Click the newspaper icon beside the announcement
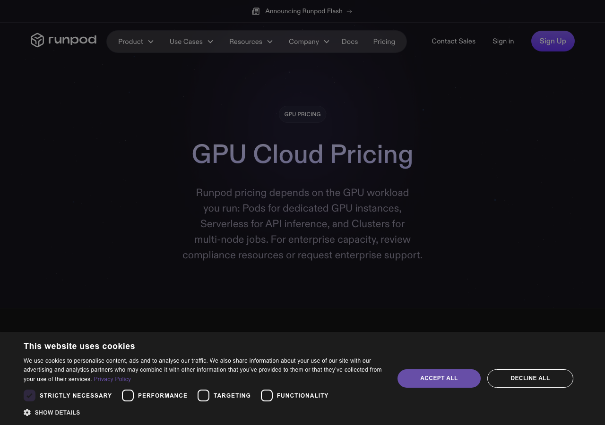Screen dimensions: 605x425 [256, 11]
